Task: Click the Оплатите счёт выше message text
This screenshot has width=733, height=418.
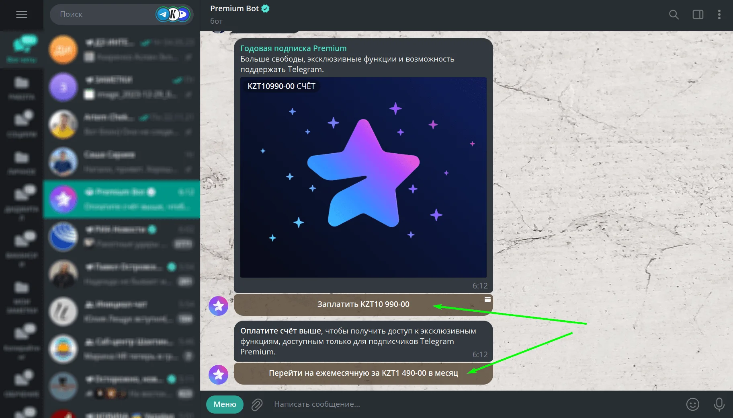Action: [x=358, y=341]
